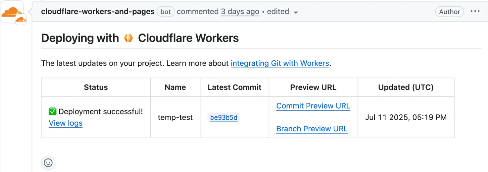Open the "integrating Git with Workers" link

pos(280,63)
